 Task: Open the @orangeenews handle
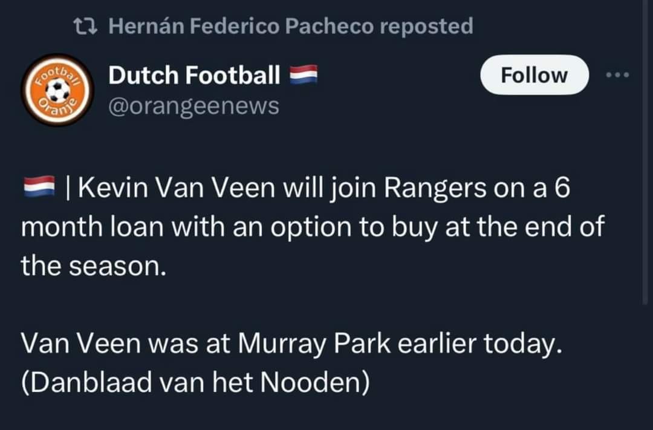click(193, 106)
